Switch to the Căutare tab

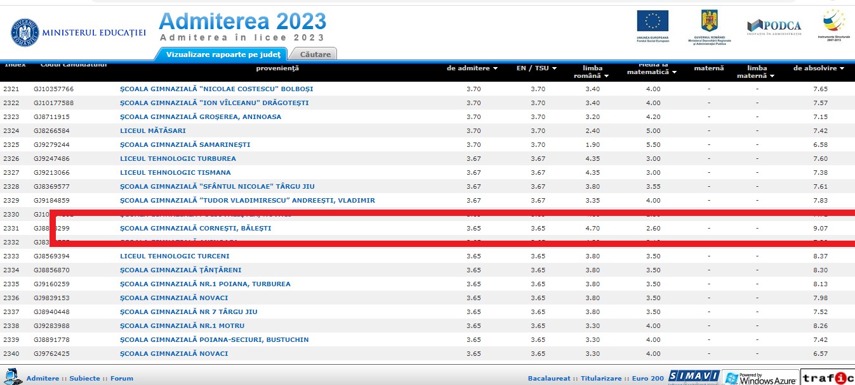coord(315,54)
